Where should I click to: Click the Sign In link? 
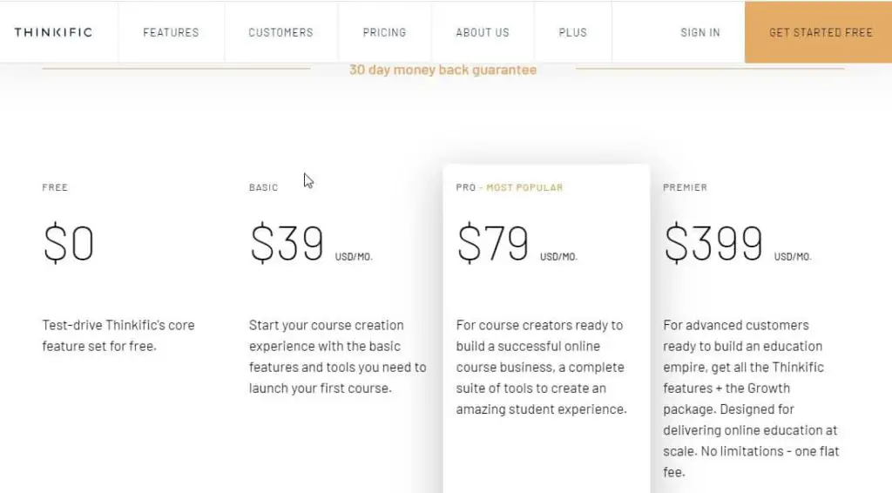pyautogui.click(x=700, y=32)
